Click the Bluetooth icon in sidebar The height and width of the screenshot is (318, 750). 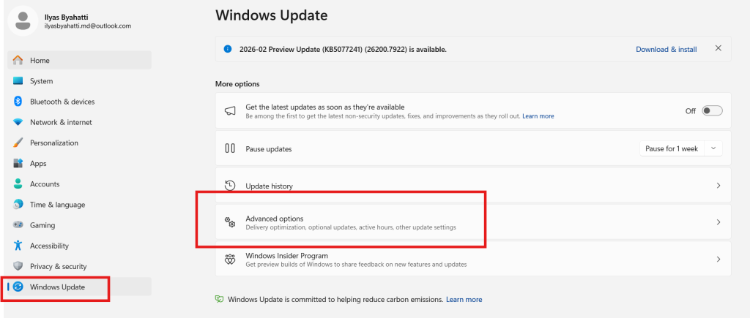pos(18,101)
